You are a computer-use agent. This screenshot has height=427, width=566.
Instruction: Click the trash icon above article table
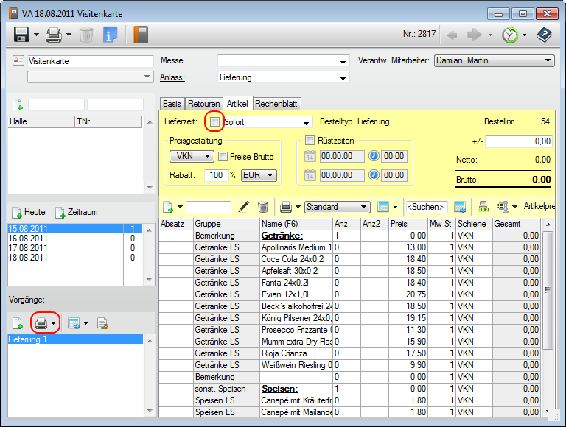point(263,208)
